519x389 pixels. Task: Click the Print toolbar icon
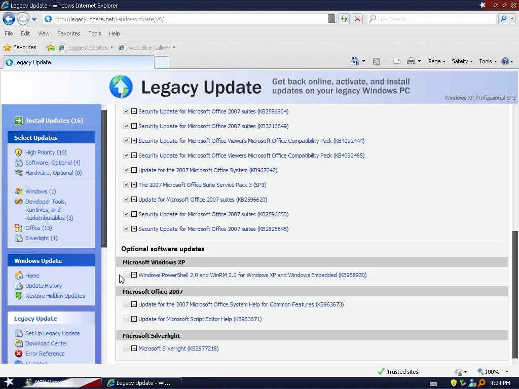pyautogui.click(x=411, y=61)
